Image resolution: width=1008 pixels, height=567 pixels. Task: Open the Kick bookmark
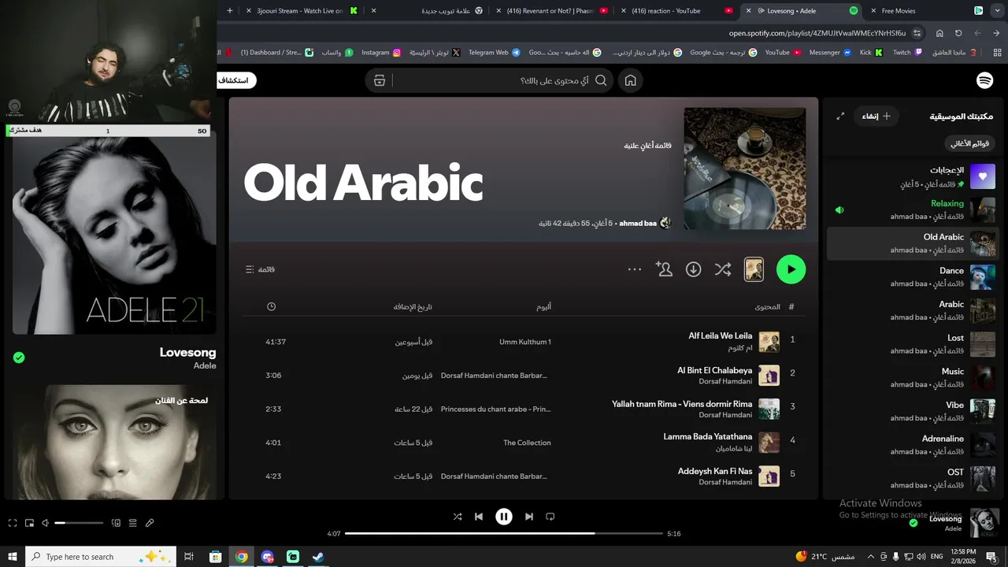coord(871,52)
